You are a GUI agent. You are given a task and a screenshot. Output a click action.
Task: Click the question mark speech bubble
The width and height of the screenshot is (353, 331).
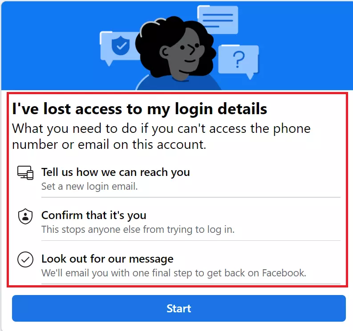click(x=239, y=59)
